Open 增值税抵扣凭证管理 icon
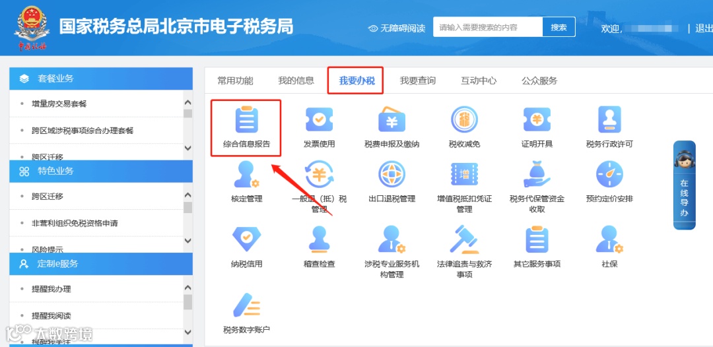The image size is (713, 347). [x=464, y=174]
